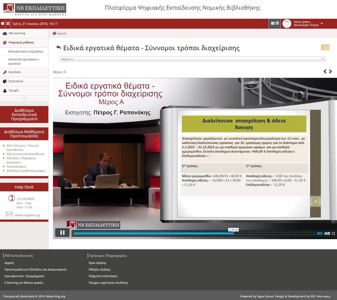Collapse the sidebar with the round arrow button
Viewport: 337px width, 300px height.
pyautogui.click(x=24, y=99)
